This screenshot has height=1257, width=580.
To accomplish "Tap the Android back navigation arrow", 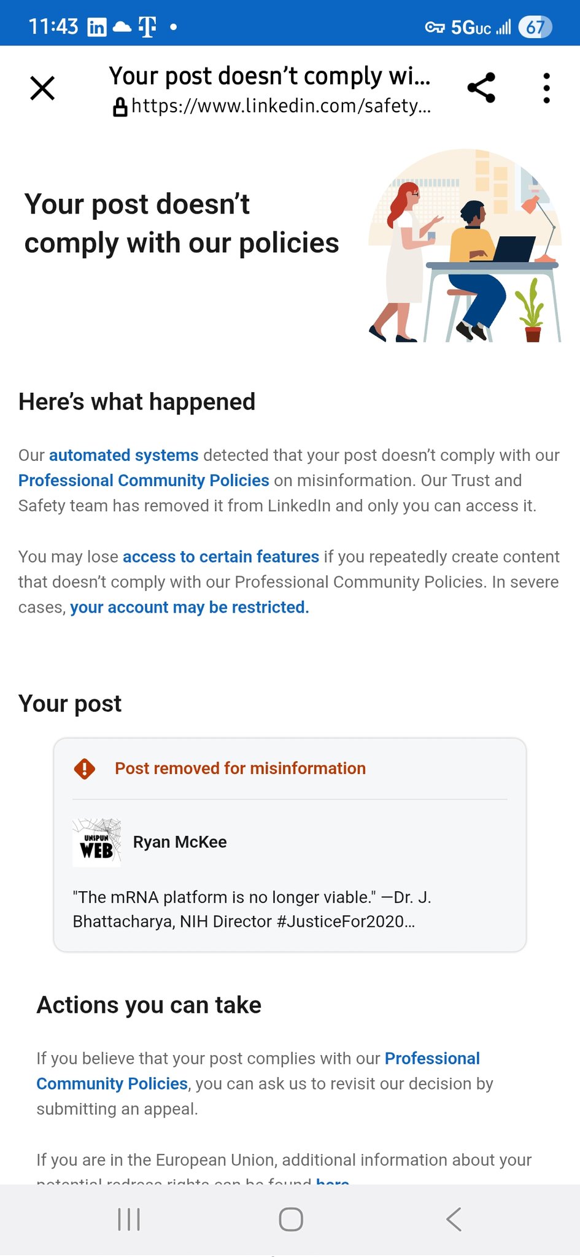I will pos(454,1220).
